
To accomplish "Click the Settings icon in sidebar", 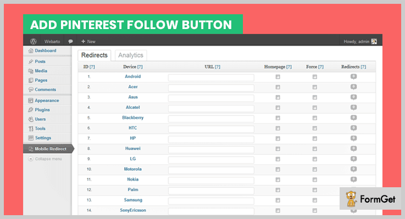I will tap(30, 138).
